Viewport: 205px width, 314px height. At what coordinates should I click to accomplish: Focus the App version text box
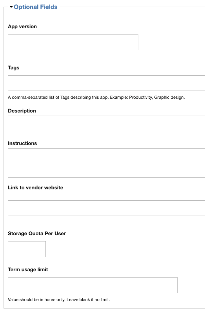pyautogui.click(x=73, y=42)
